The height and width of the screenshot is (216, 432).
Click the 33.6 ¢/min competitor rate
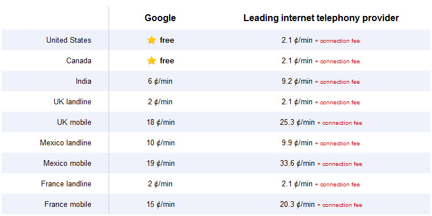pyautogui.click(x=297, y=164)
